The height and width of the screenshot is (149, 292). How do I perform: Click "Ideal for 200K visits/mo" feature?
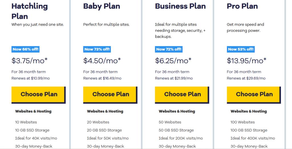[181, 138]
